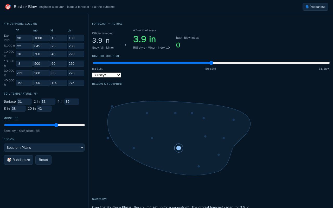The image size is (333, 208).
Task: Click the 18,000 ft pressure field showing 500
Action: point(42,64)
